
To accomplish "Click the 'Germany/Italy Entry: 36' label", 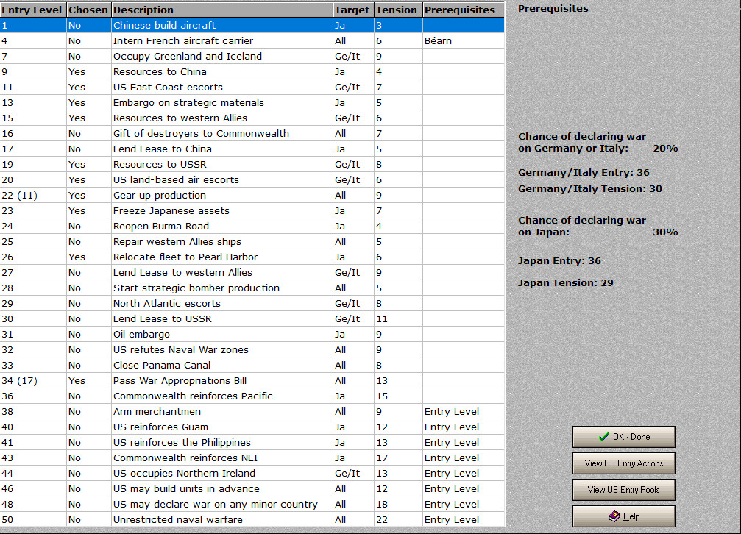I will point(584,173).
